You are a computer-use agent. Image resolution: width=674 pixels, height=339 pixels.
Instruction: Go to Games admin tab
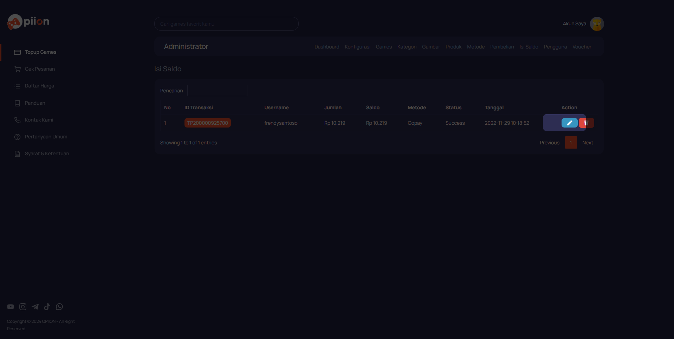click(384, 47)
